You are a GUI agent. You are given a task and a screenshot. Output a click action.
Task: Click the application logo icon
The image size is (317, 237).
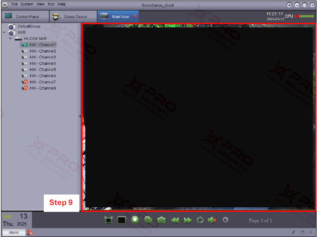[5, 5]
